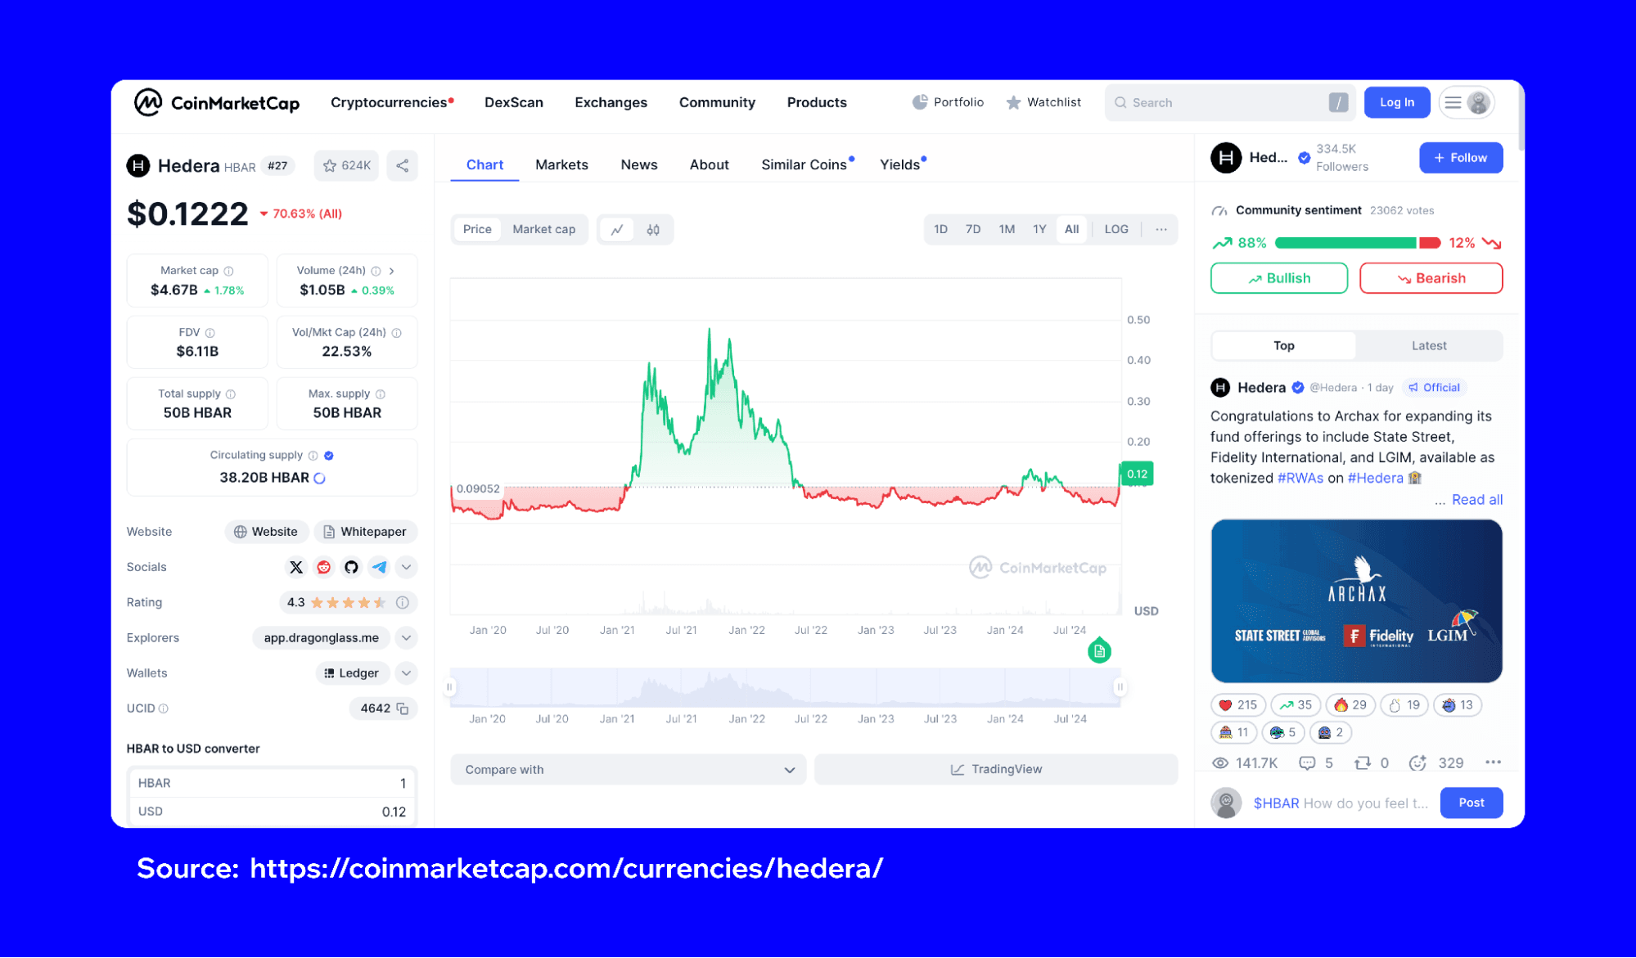Toggle the Bearish sentiment button
The width and height of the screenshot is (1636, 958).
[1431, 277]
